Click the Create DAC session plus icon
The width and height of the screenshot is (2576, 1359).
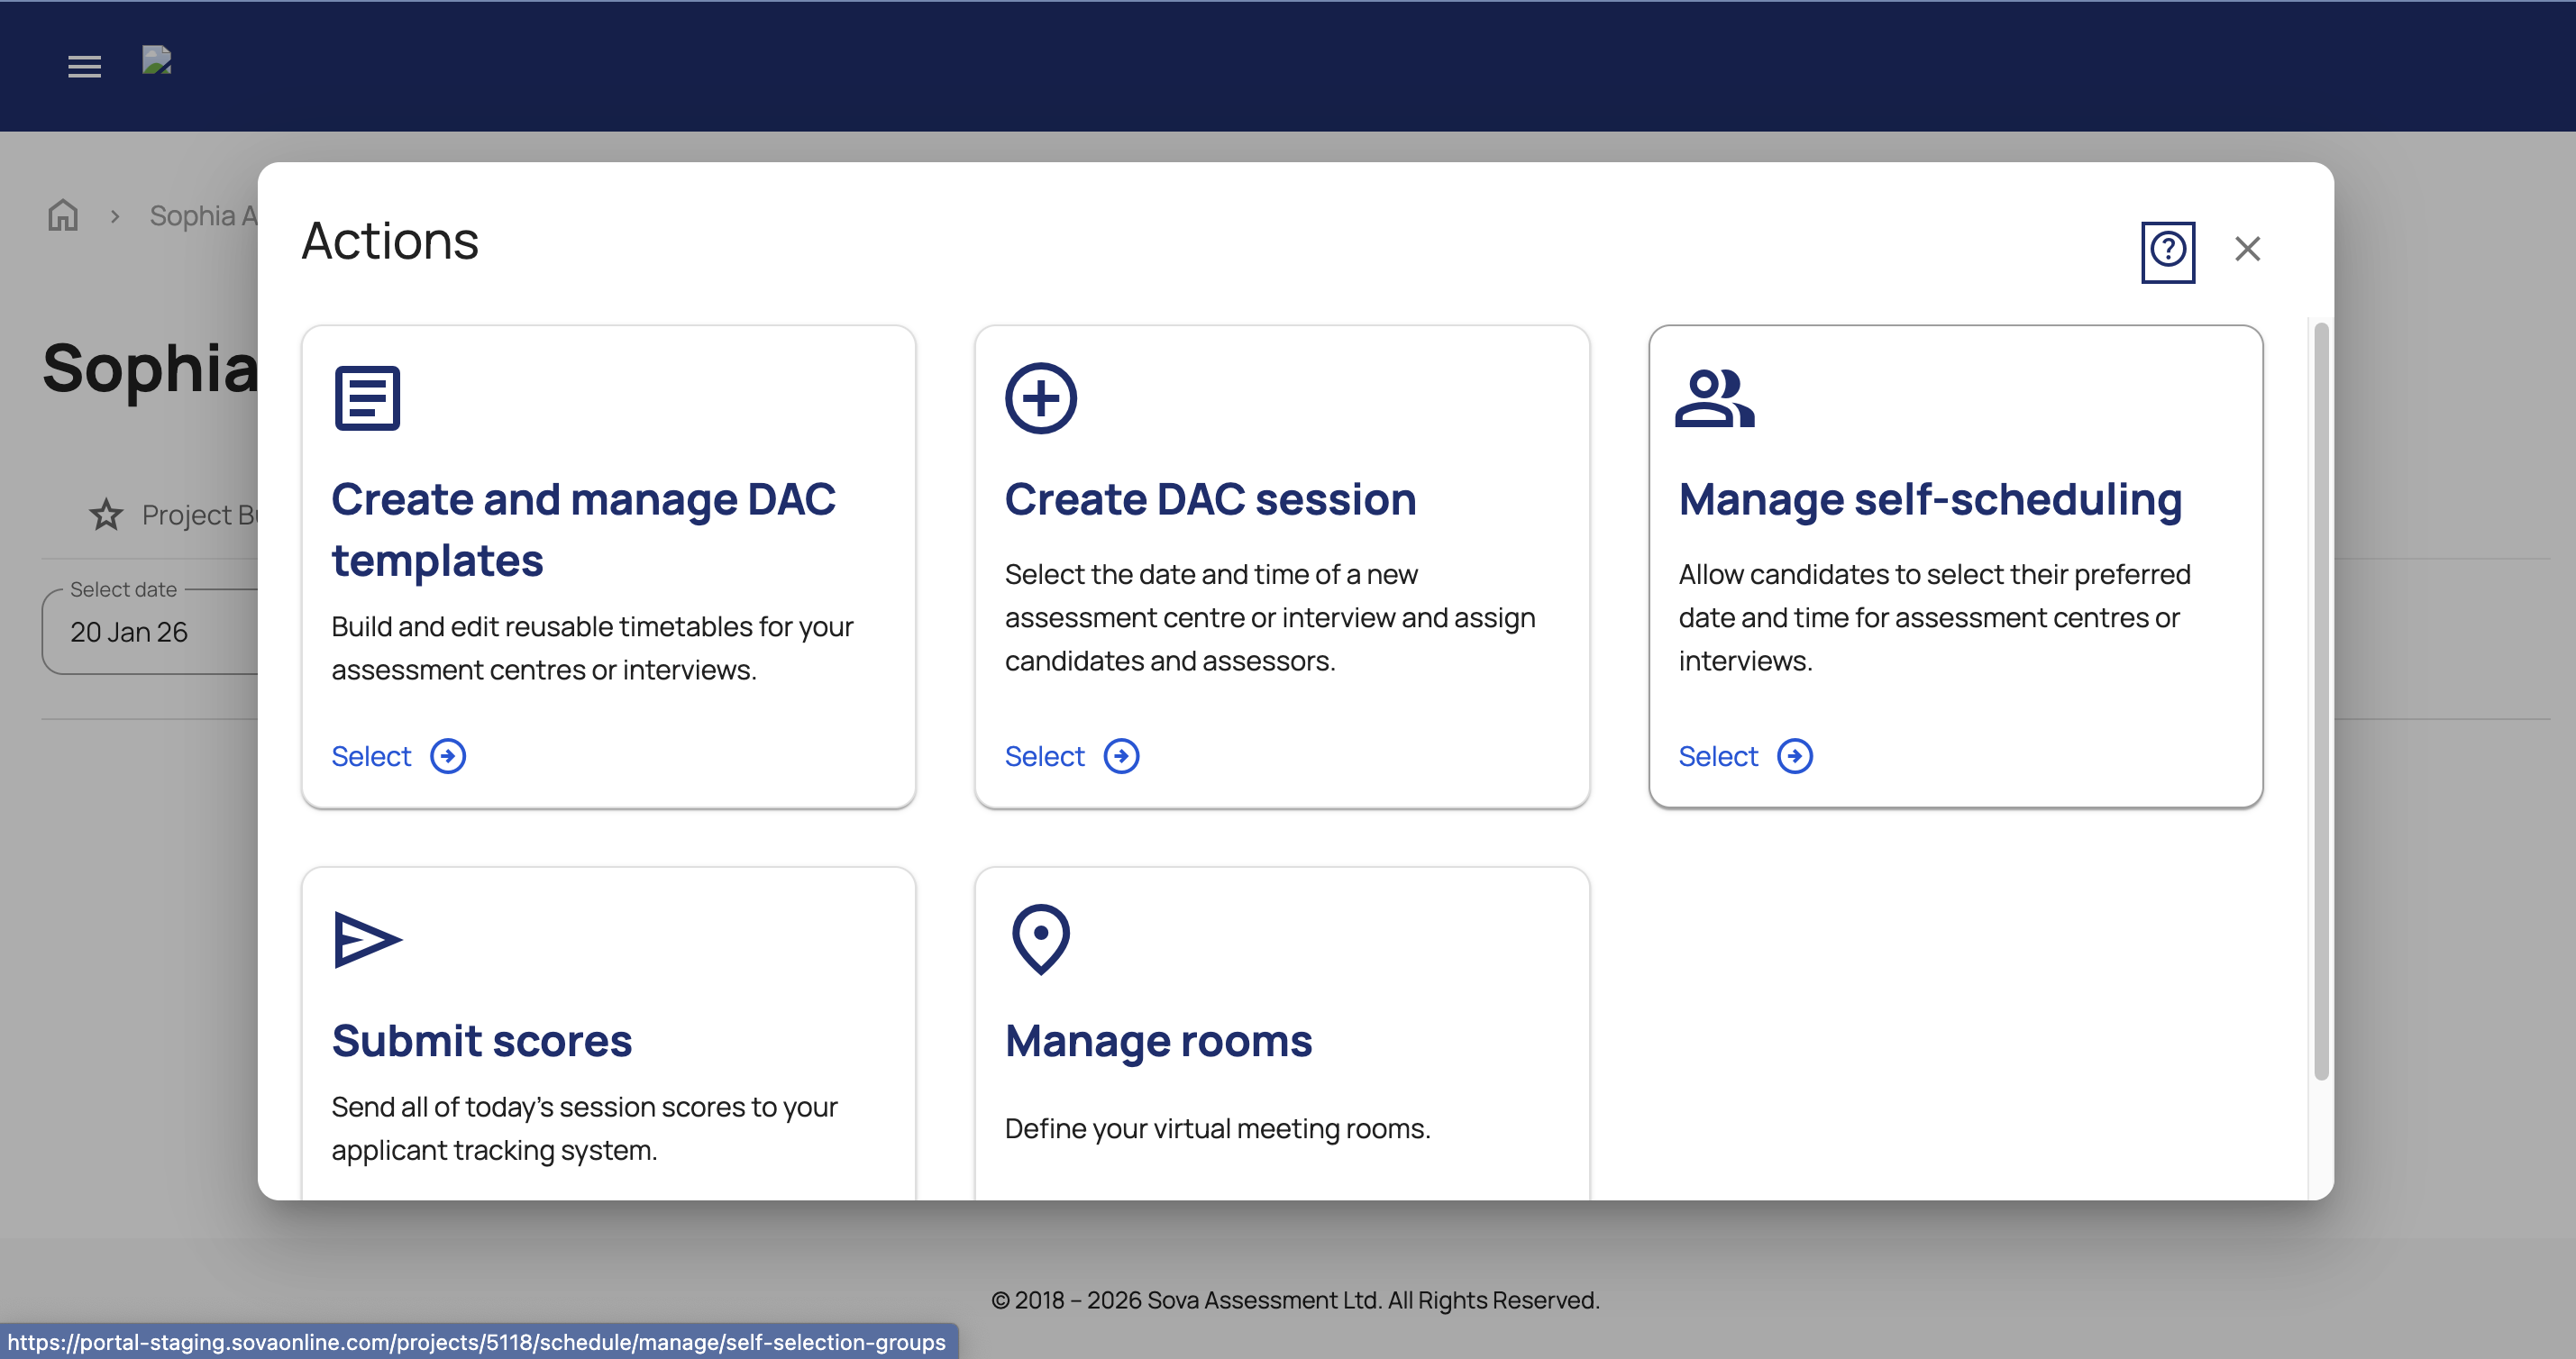click(x=1040, y=398)
